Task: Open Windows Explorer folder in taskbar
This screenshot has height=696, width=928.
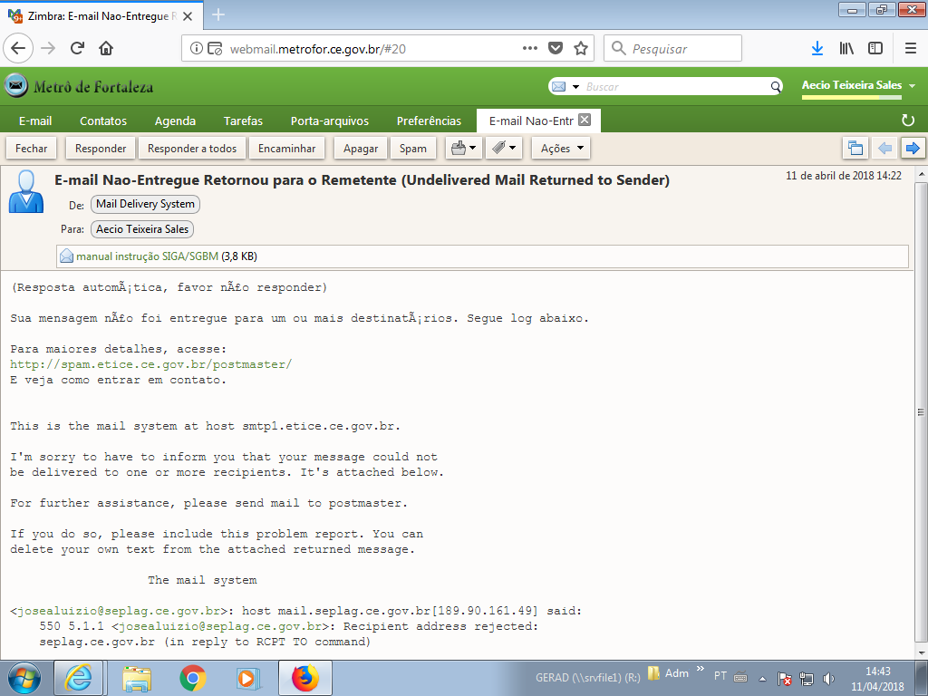Action: (x=137, y=678)
